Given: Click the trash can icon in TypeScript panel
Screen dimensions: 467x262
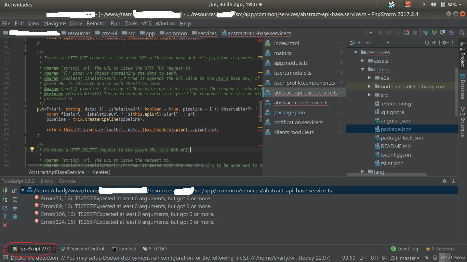Looking at the screenshot, I should pos(15,217).
